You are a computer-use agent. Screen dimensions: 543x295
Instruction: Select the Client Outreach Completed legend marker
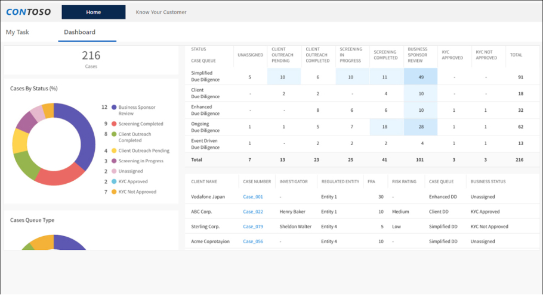[113, 134]
